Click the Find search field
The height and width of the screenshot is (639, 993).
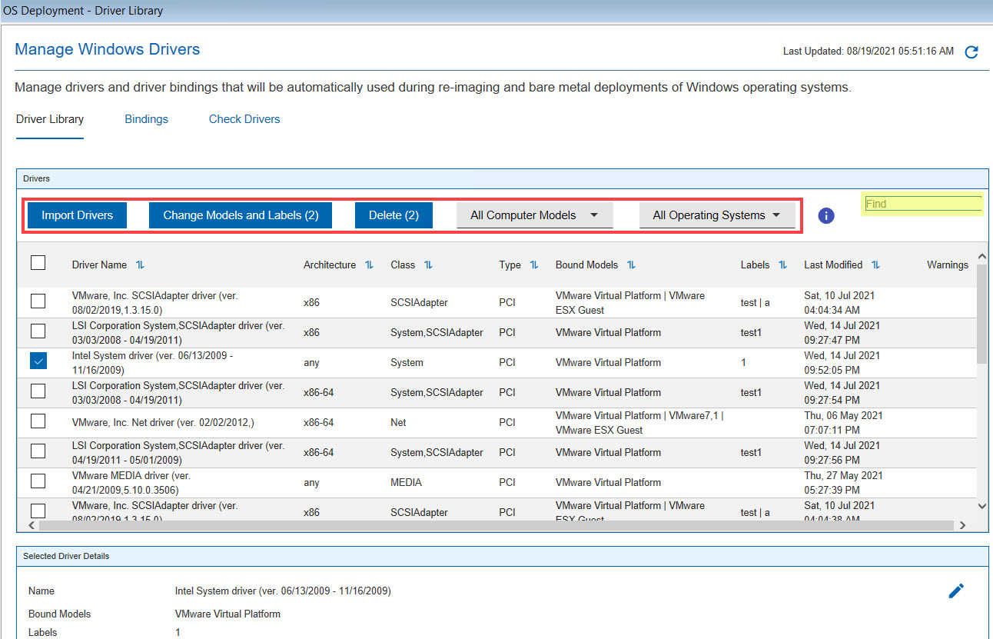pos(922,204)
